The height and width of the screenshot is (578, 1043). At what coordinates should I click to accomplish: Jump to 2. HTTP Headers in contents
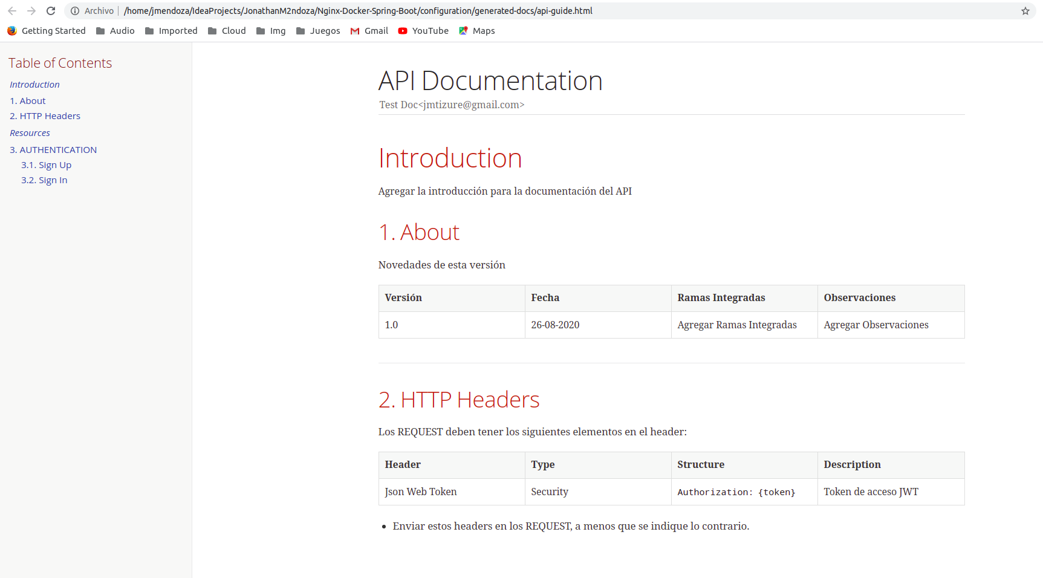click(x=45, y=116)
